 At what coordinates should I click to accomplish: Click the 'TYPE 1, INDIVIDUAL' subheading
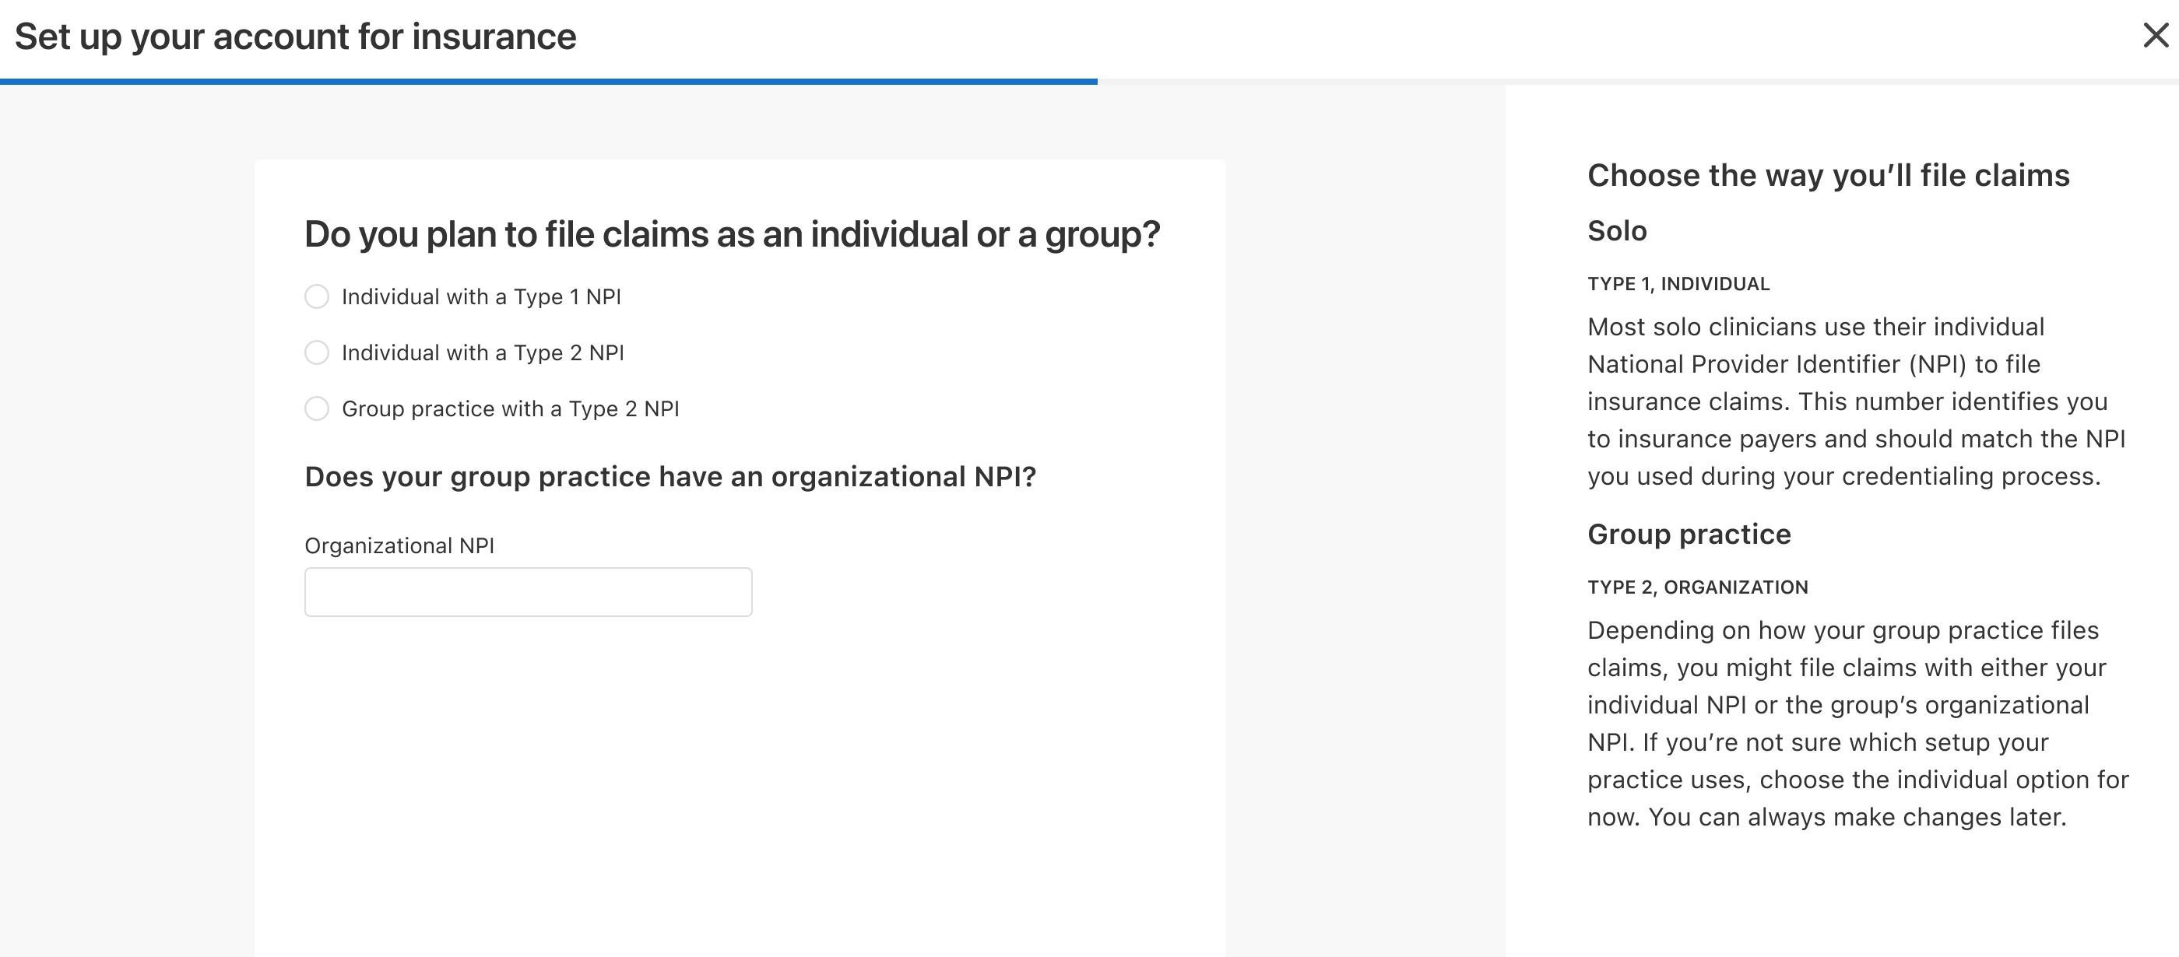click(1678, 284)
